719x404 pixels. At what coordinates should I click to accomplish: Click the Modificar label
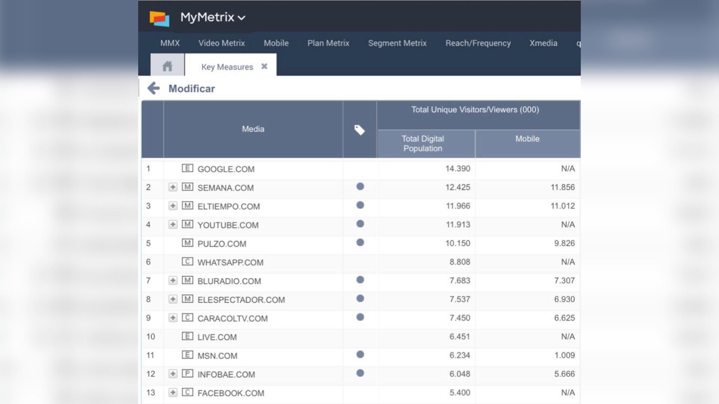[192, 88]
